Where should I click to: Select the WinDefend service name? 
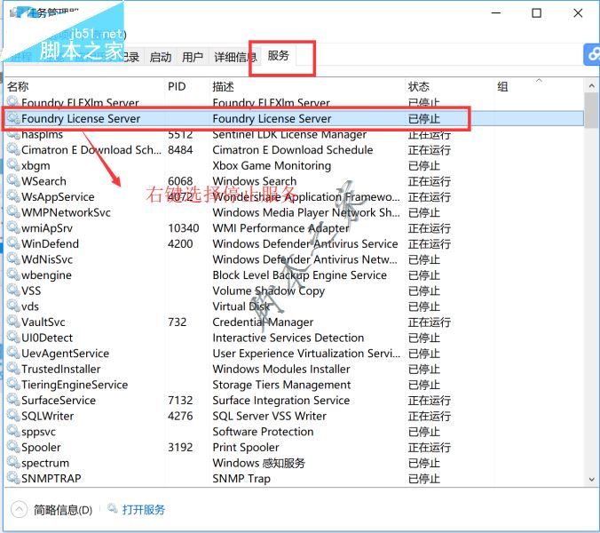pos(50,244)
